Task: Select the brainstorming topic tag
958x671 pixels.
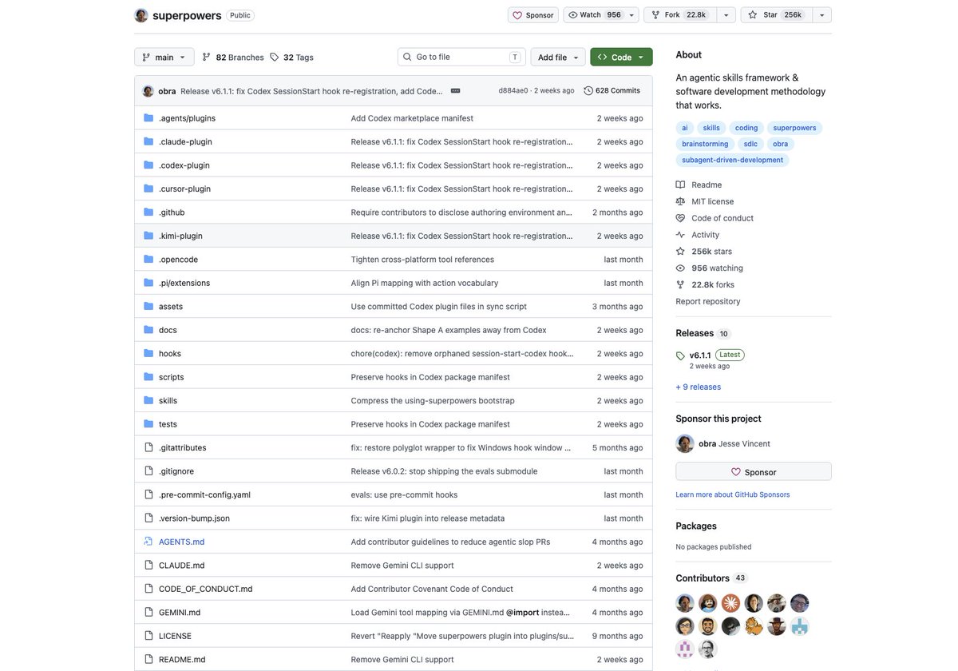Action: 705,144
